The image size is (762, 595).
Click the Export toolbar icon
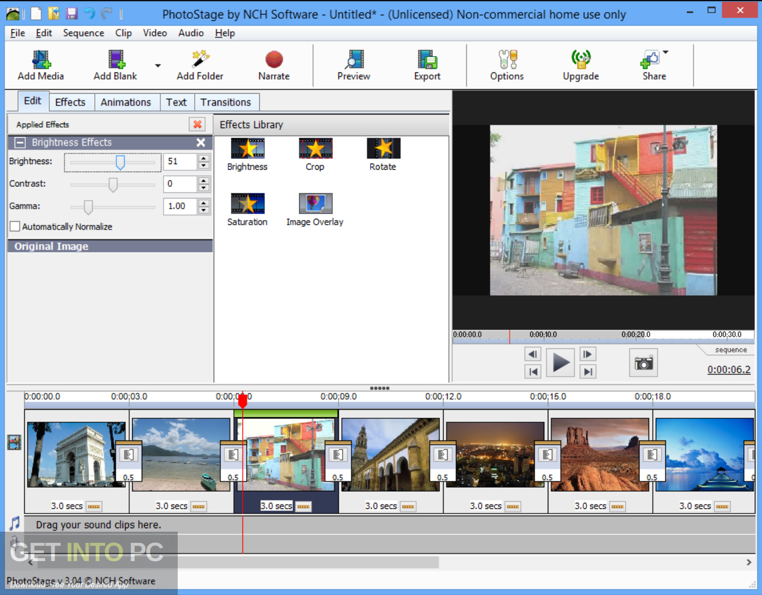(x=427, y=60)
